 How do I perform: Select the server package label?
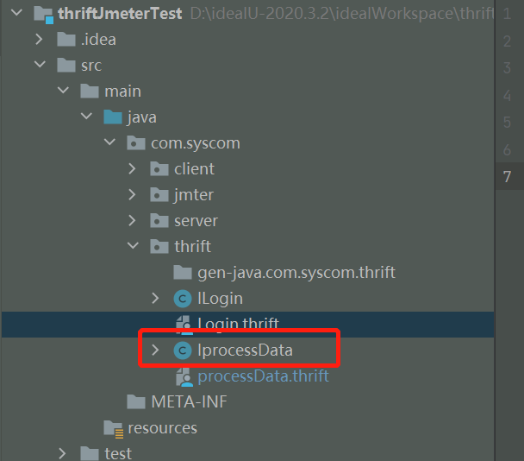196,221
